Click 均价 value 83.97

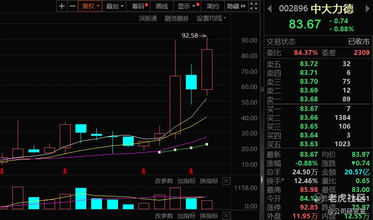[x=361, y=154]
